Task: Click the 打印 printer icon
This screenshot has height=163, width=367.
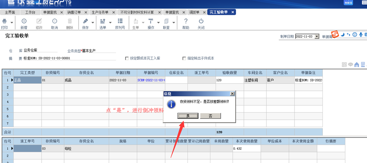Action: [4, 21]
